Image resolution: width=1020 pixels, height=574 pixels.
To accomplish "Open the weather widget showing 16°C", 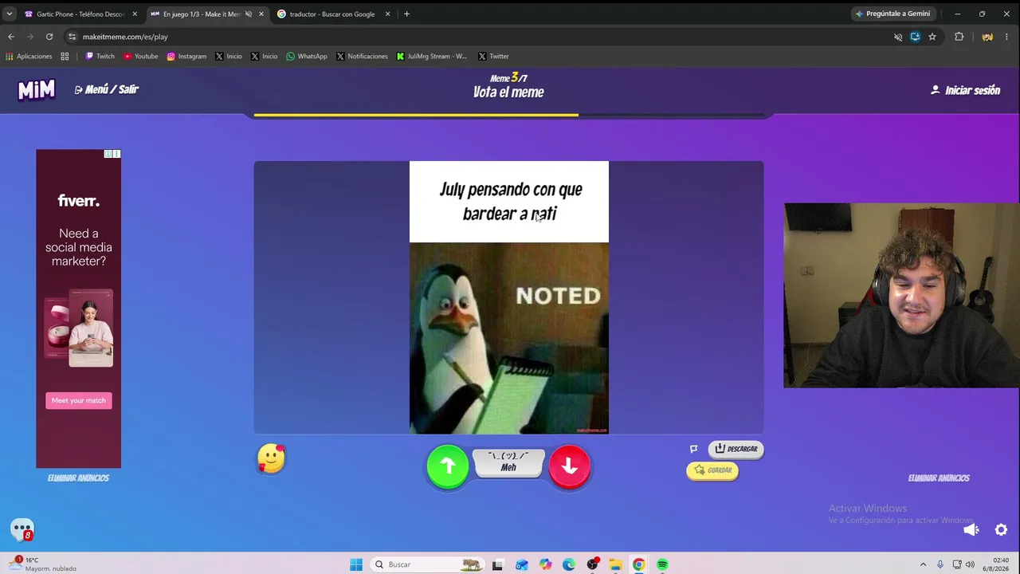I will 41,564.
